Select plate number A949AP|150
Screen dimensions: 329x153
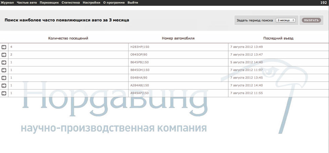[140, 93]
